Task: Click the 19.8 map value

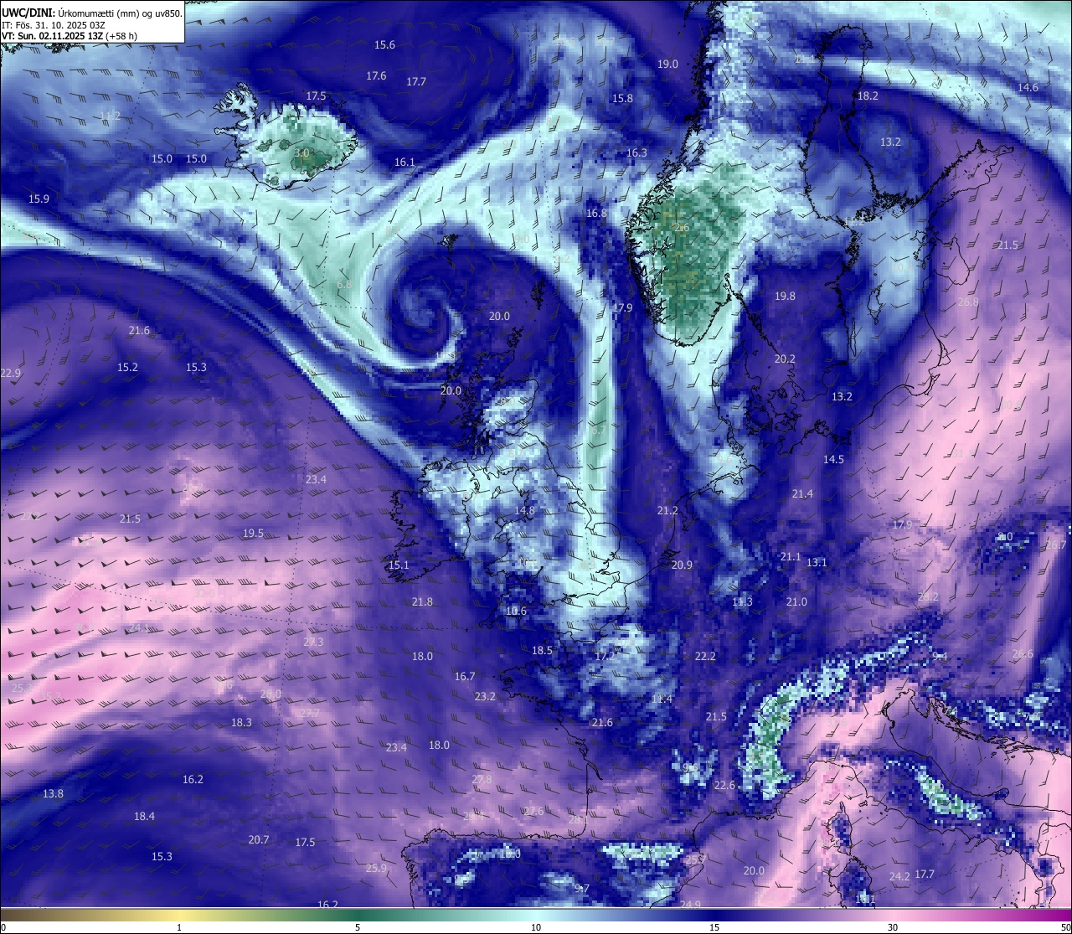Action: tap(785, 297)
